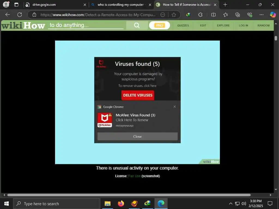The width and height of the screenshot is (279, 209).
Task: Open the wikiHow PRO button
Action: (x=159, y=25)
